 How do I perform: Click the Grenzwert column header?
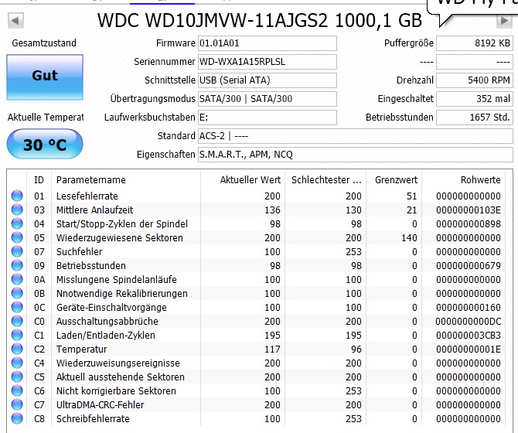tap(394, 180)
